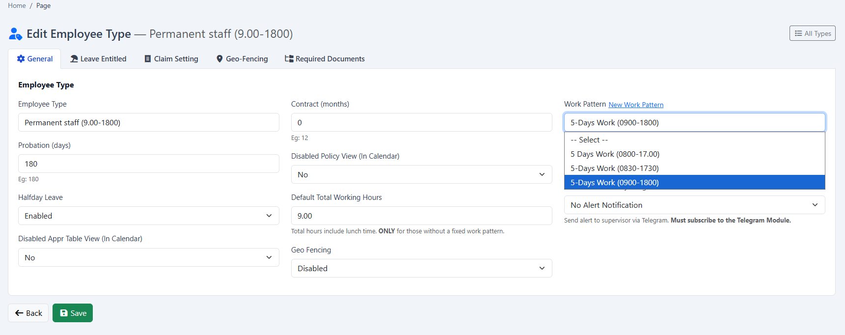Open the Geo-Fencing tab
Image resolution: width=845 pixels, height=335 pixels.
[242, 59]
